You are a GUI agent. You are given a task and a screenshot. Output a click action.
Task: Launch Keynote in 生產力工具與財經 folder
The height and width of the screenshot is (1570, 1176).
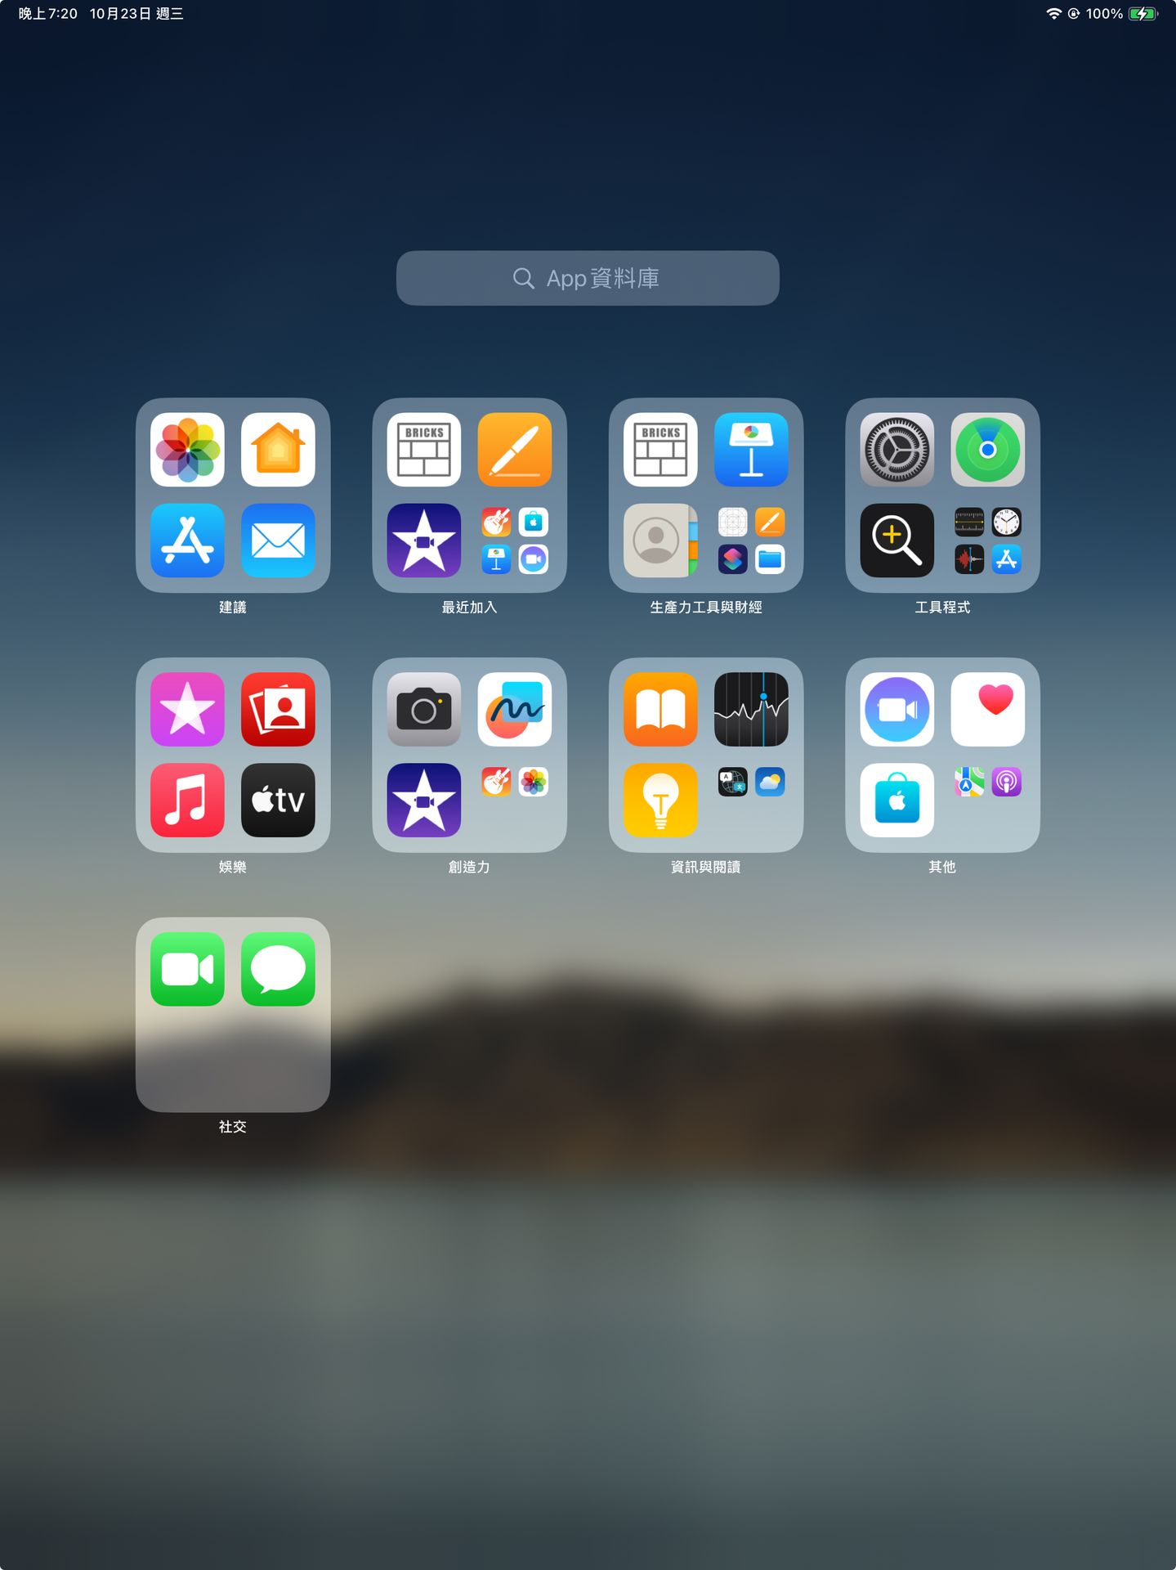click(x=751, y=450)
